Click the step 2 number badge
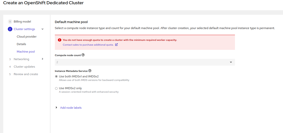 click(x=10, y=29)
